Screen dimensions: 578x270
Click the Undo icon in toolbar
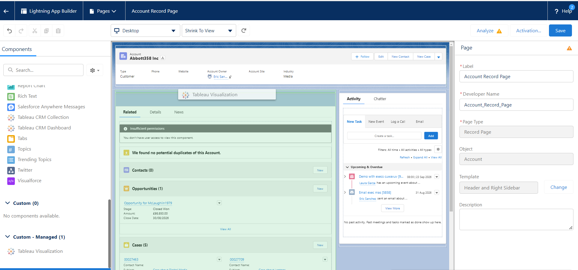point(9,31)
